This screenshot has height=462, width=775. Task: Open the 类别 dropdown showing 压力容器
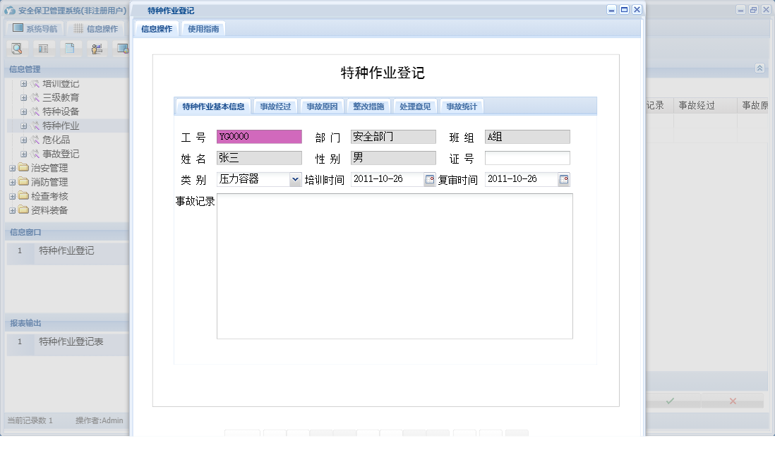coord(296,179)
